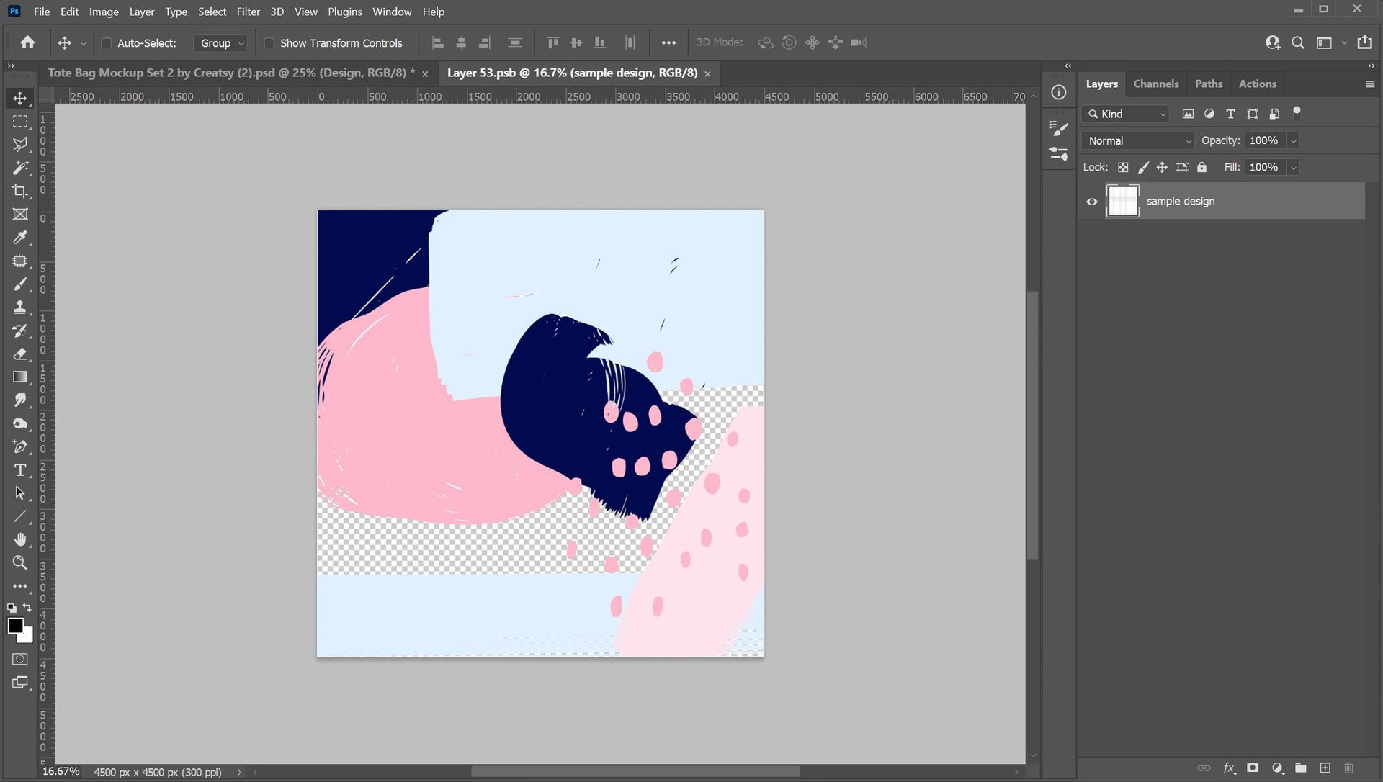Select the Crop tool

tap(20, 191)
